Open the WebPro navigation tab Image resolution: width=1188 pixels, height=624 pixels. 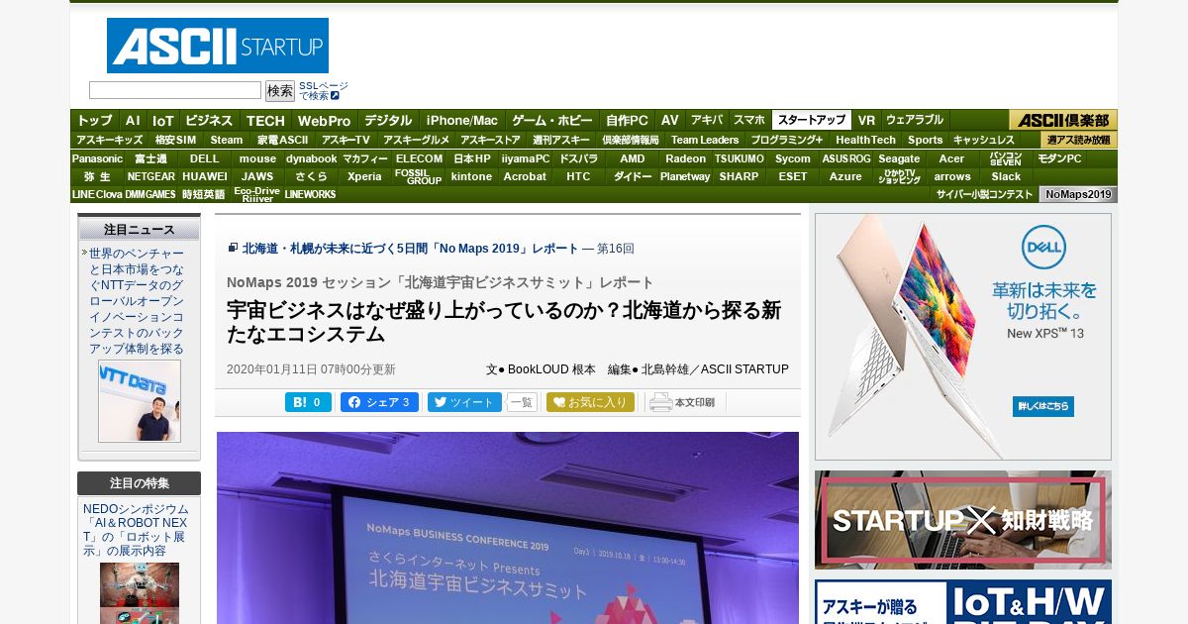click(324, 120)
